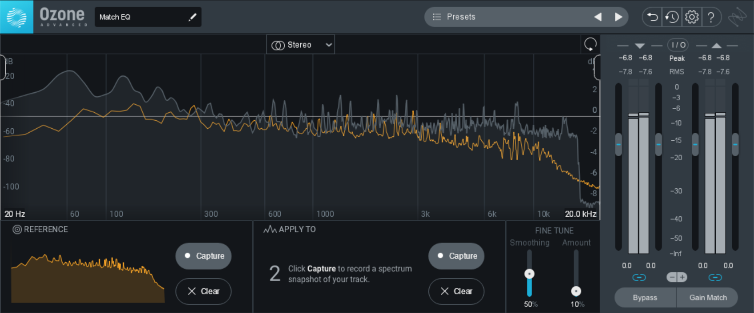Screen dimensions: 754x313
Task: Enable Gain Match
Action: pos(708,297)
